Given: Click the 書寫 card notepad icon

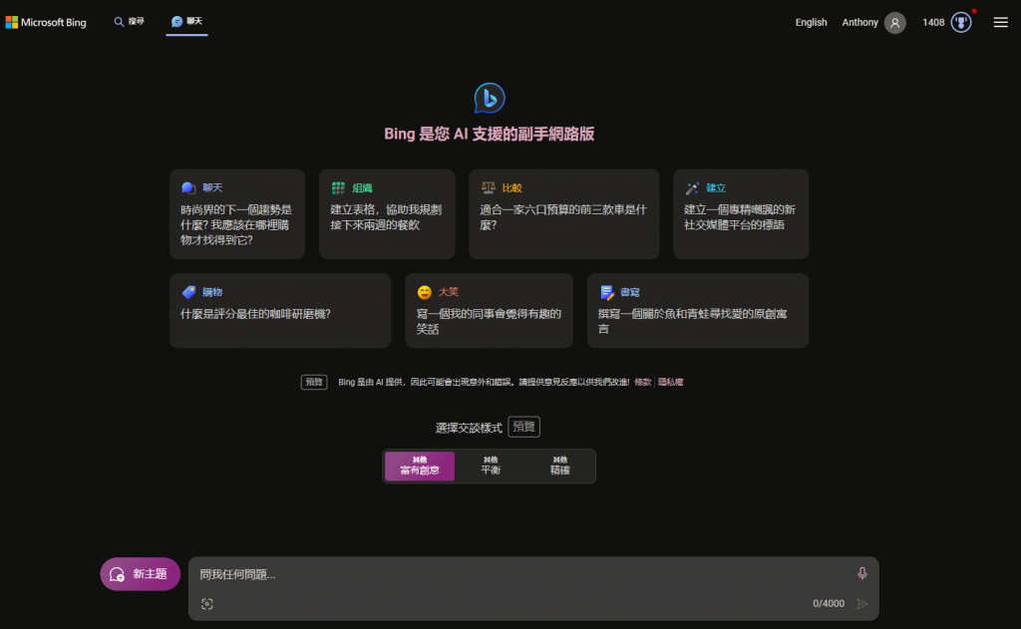Looking at the screenshot, I should [606, 292].
